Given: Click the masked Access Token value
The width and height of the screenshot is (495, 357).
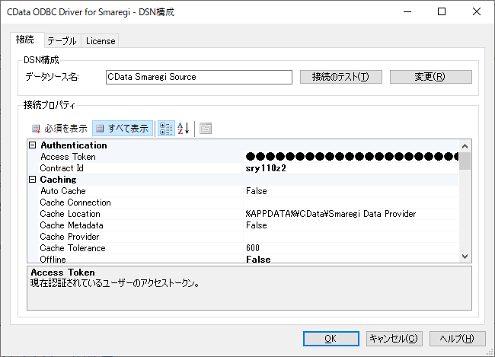Looking at the screenshot, I should (352, 157).
